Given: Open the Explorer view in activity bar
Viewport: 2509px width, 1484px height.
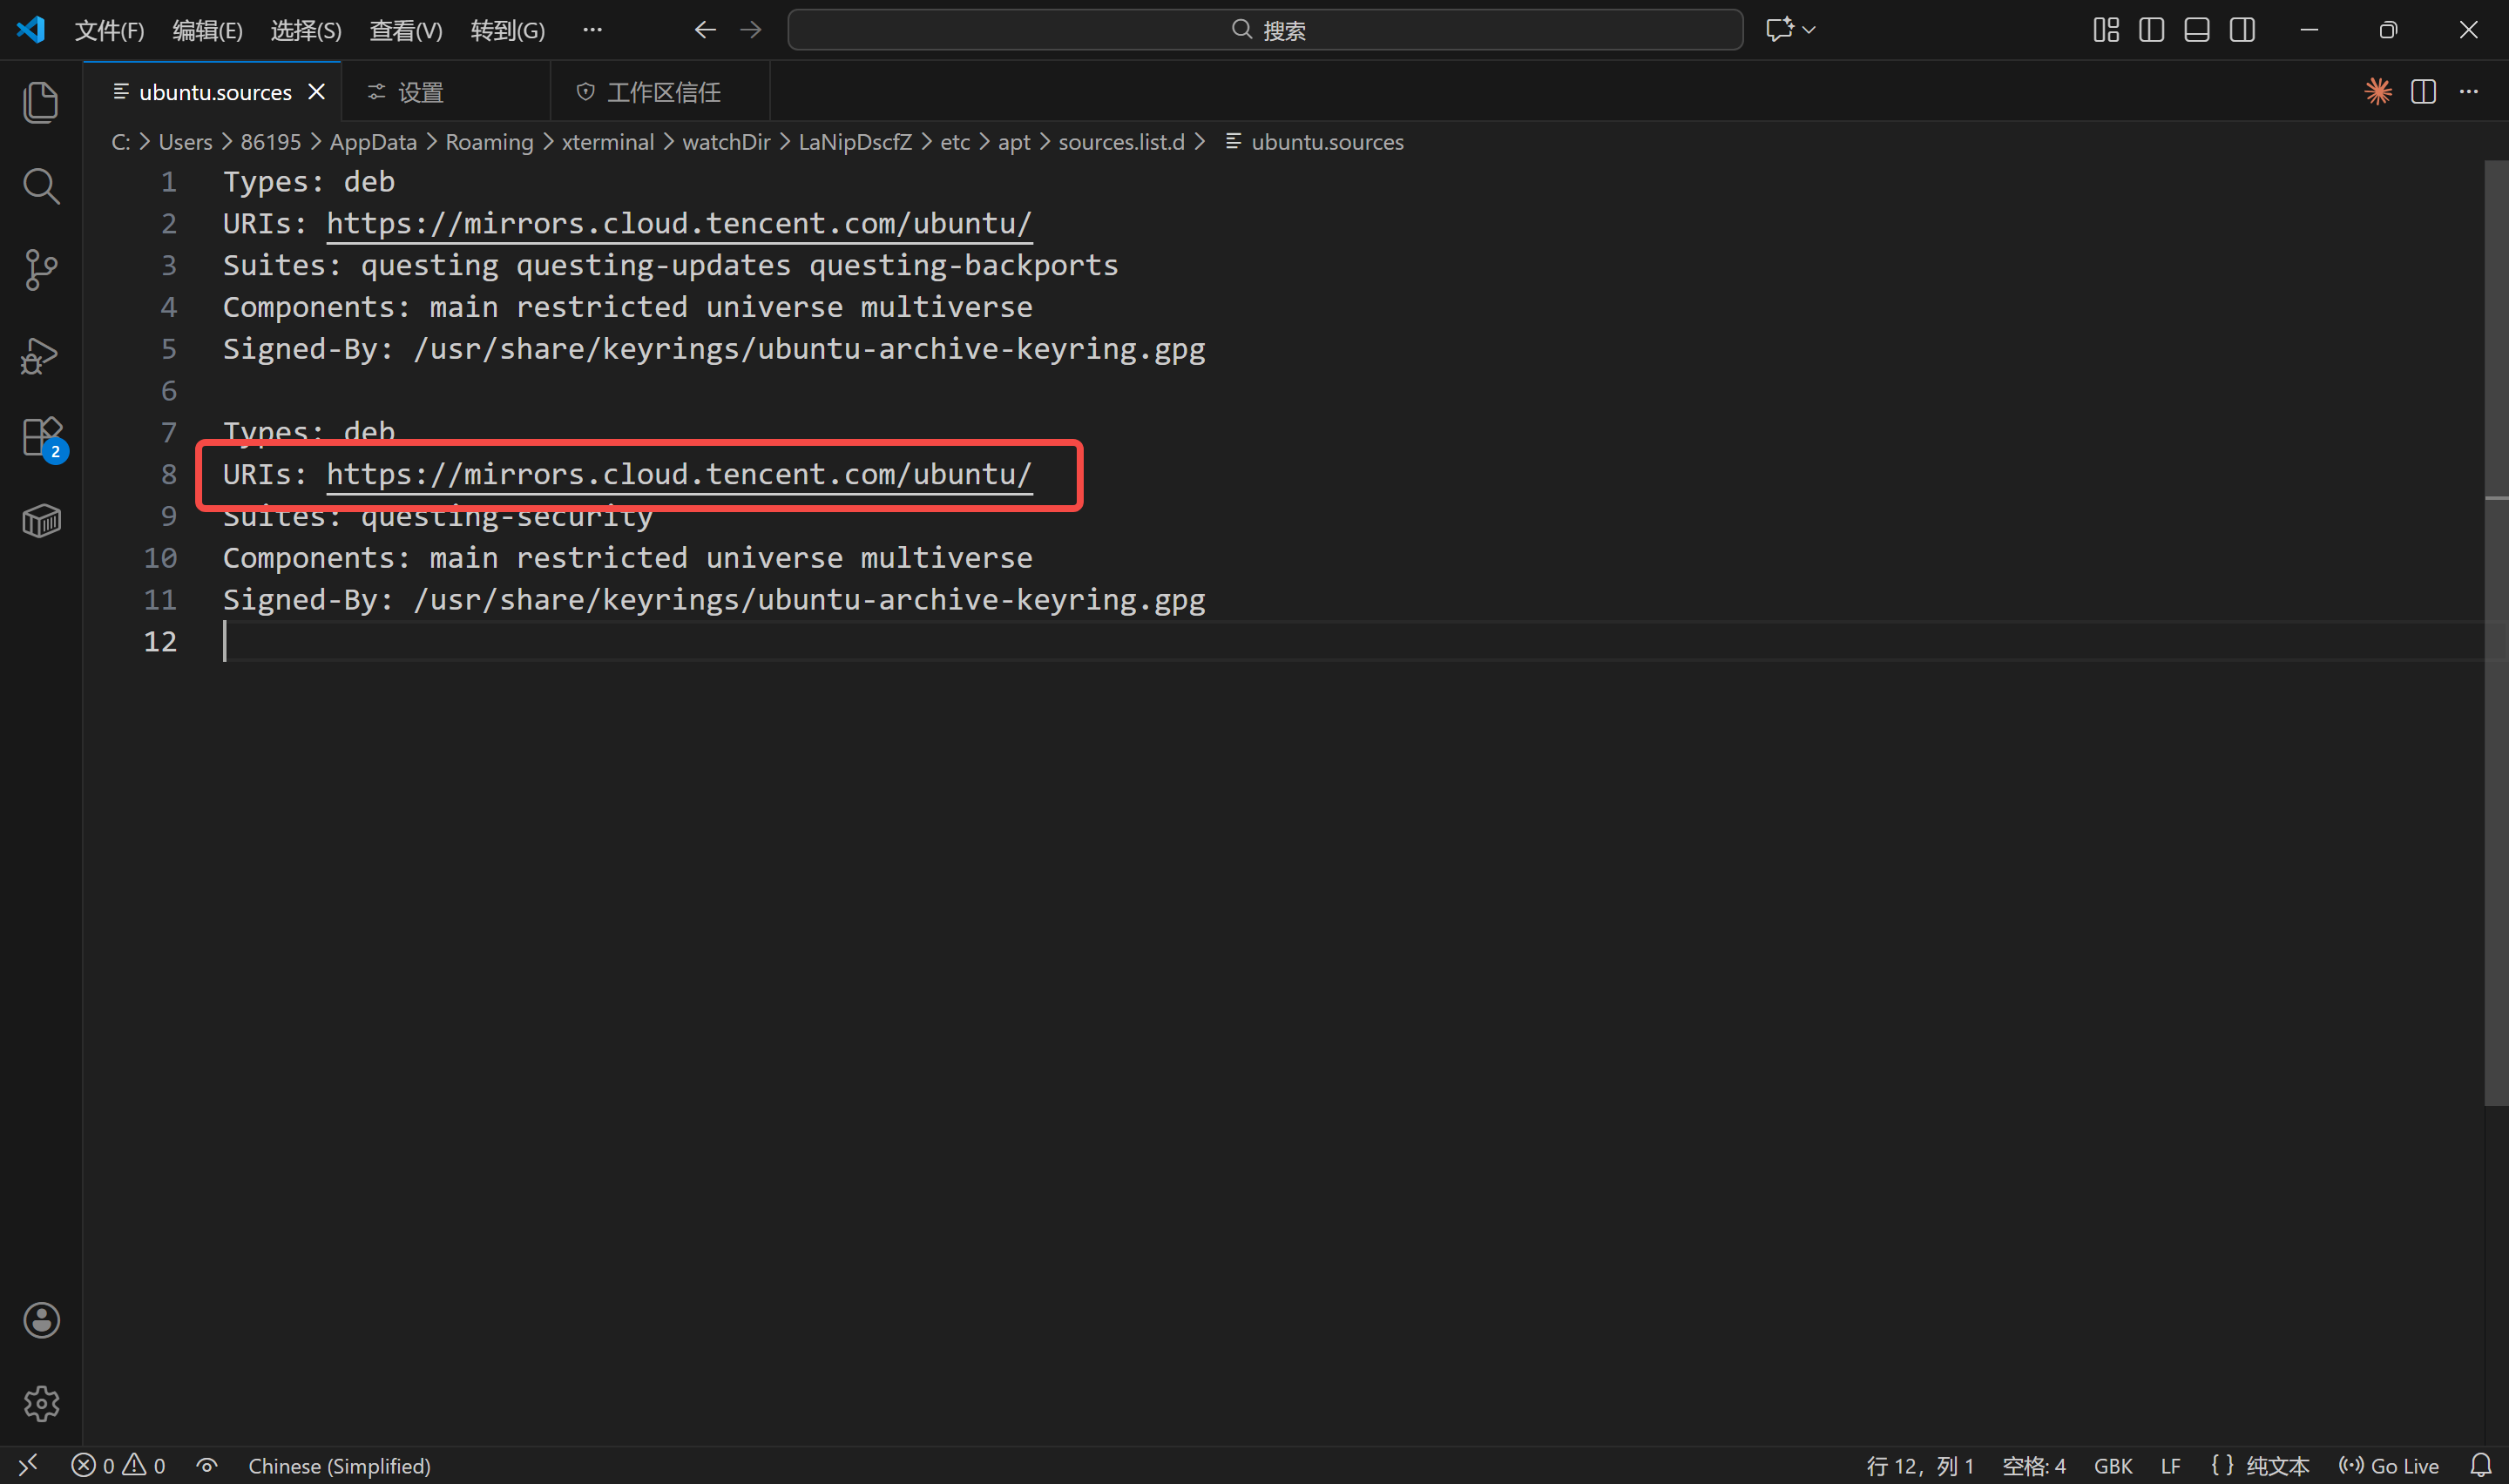Looking at the screenshot, I should click(41, 103).
